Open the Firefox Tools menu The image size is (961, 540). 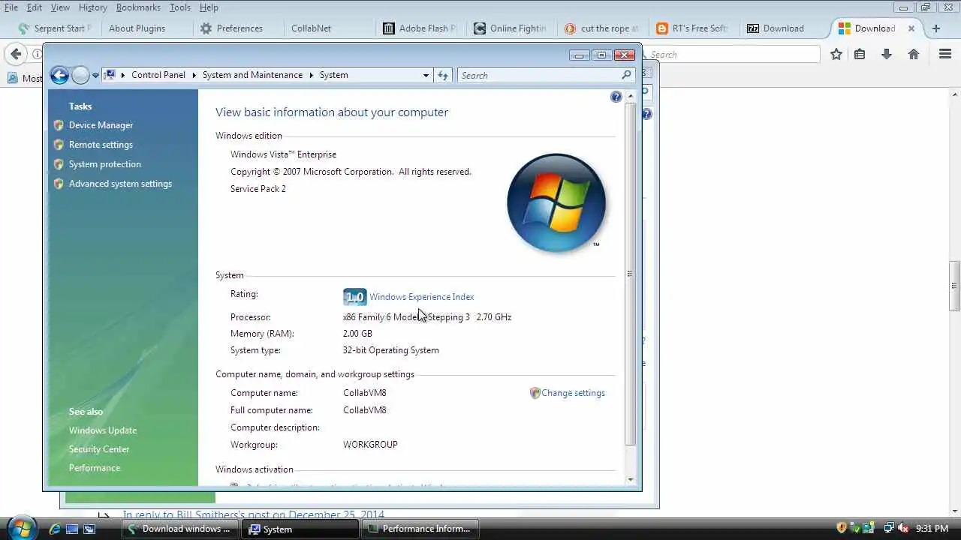click(179, 7)
